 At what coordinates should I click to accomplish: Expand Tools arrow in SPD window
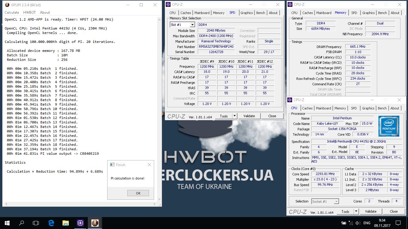pos(234,116)
